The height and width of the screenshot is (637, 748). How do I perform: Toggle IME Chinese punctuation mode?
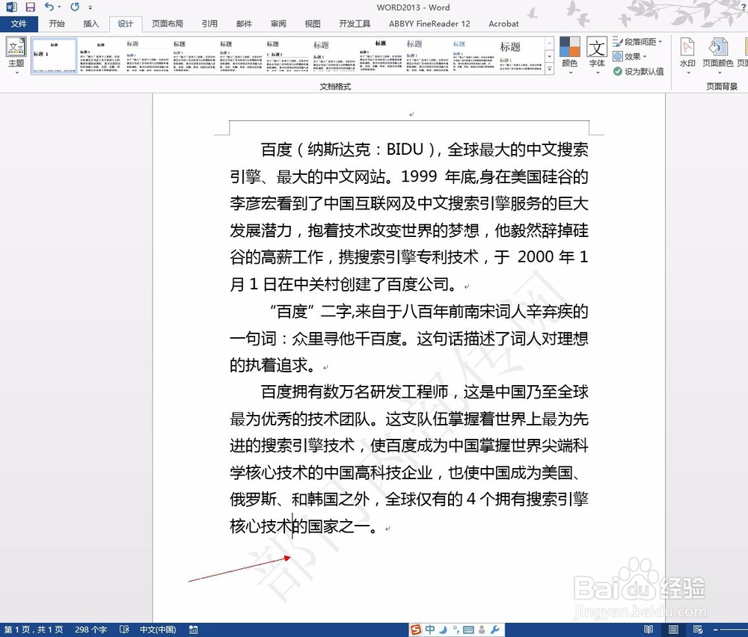pyautogui.click(x=456, y=630)
